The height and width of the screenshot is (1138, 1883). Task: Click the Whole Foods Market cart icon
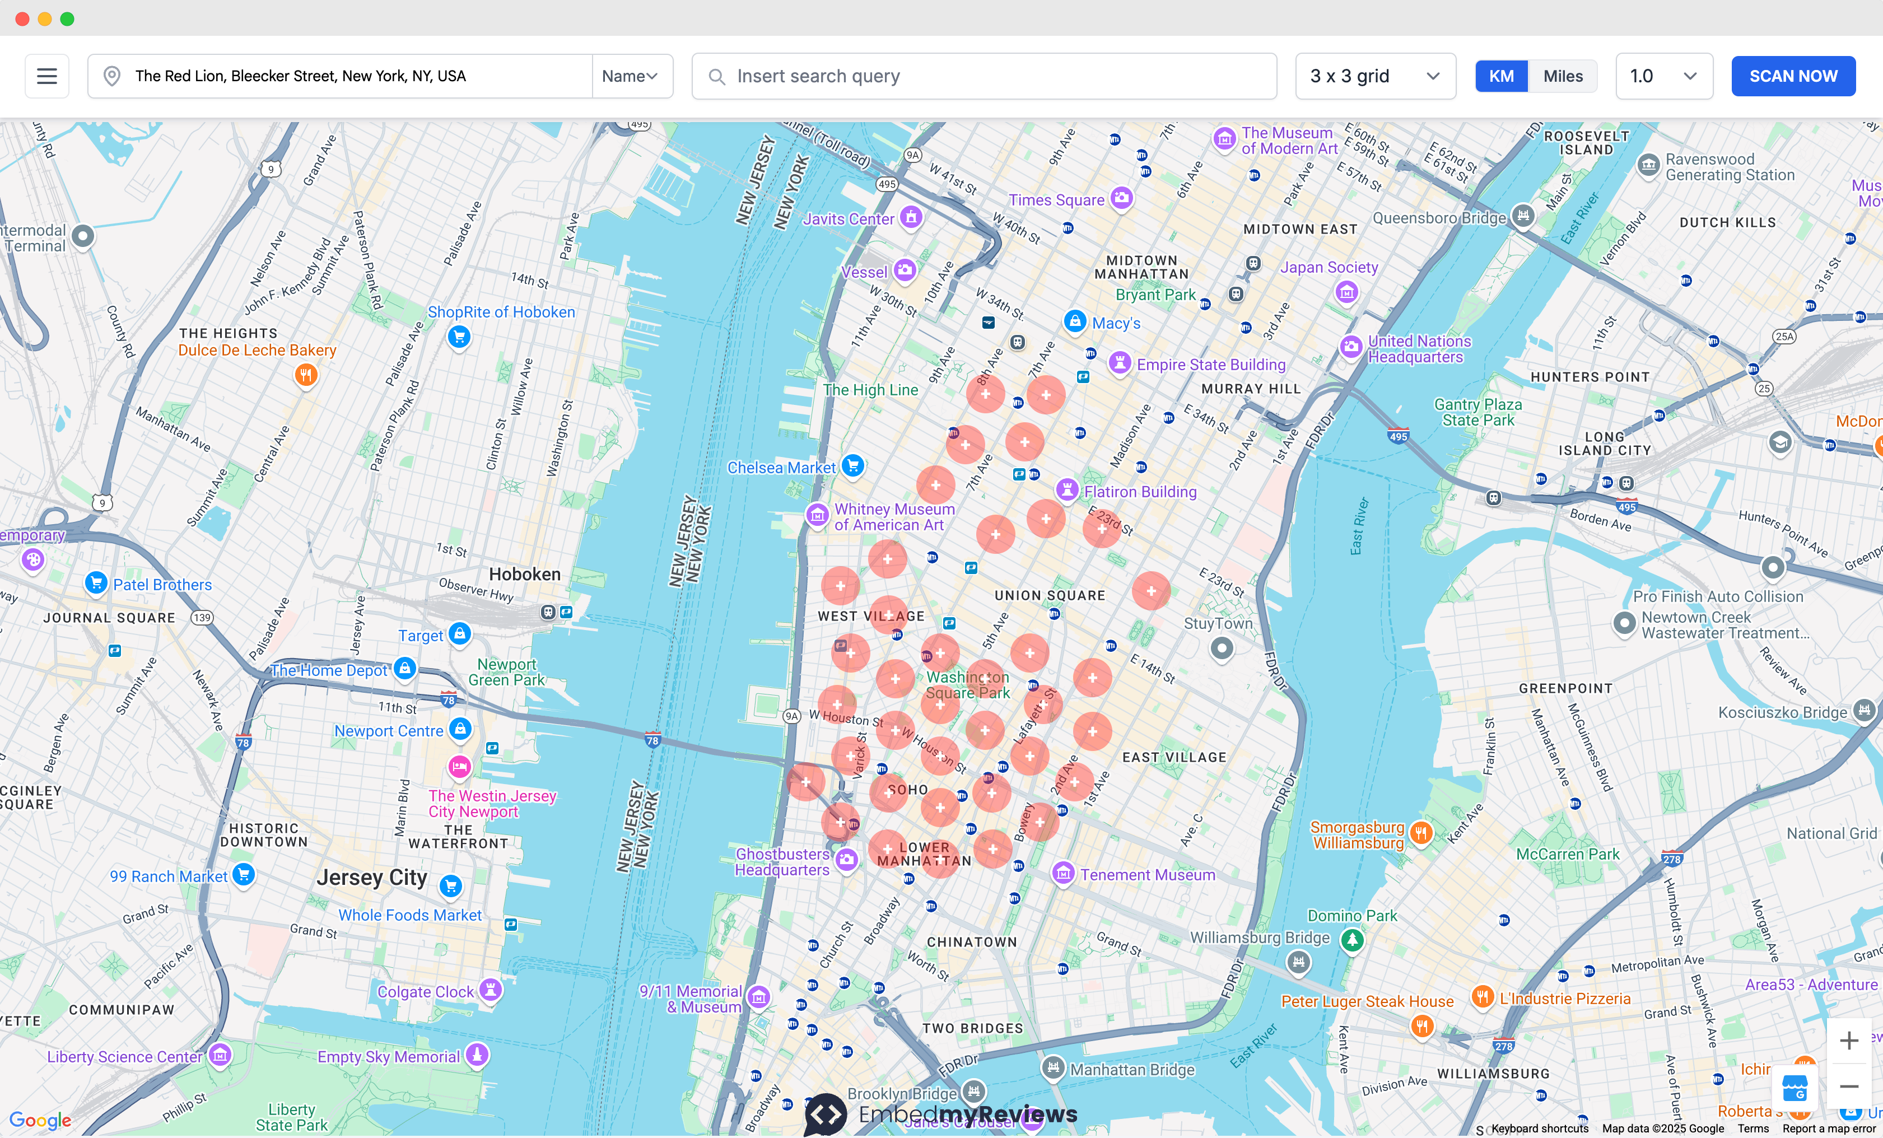point(450,886)
